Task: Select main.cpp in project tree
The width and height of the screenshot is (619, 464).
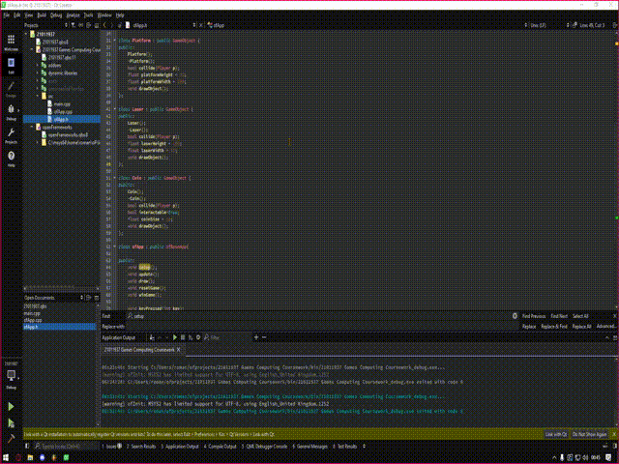Action: point(61,102)
